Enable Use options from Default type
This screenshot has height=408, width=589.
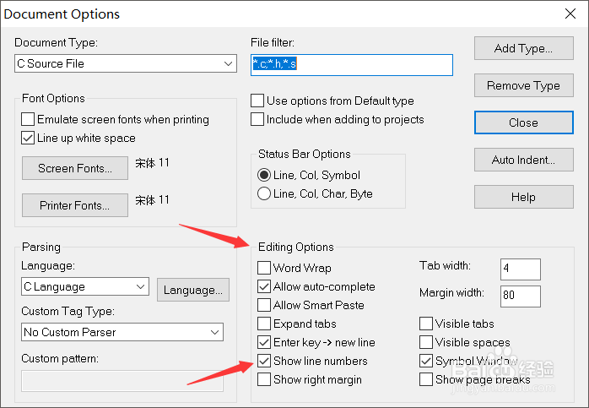tap(258, 101)
